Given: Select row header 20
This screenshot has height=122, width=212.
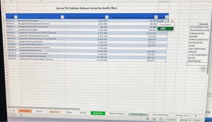Looking at the screenshot, I should coord(6,64).
